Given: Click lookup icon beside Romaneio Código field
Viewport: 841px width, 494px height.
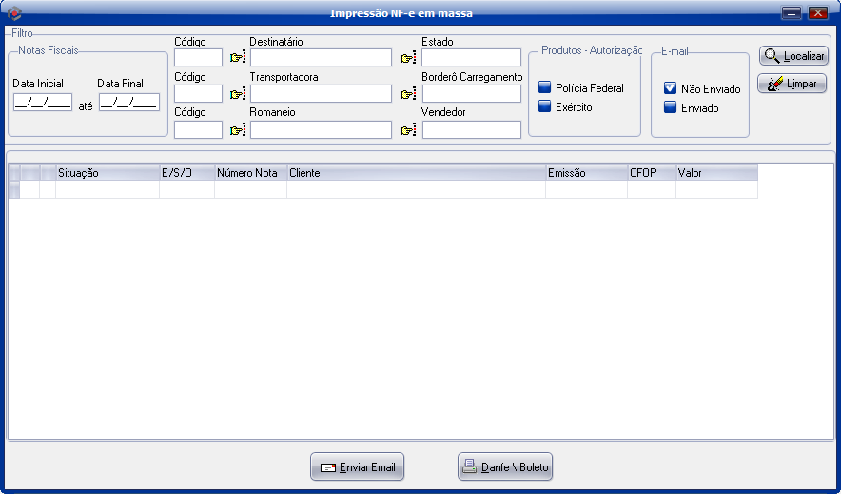Looking at the screenshot, I should click(237, 130).
